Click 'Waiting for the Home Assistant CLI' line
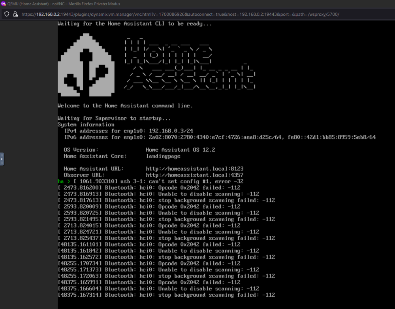395x309 pixels. (135, 24)
